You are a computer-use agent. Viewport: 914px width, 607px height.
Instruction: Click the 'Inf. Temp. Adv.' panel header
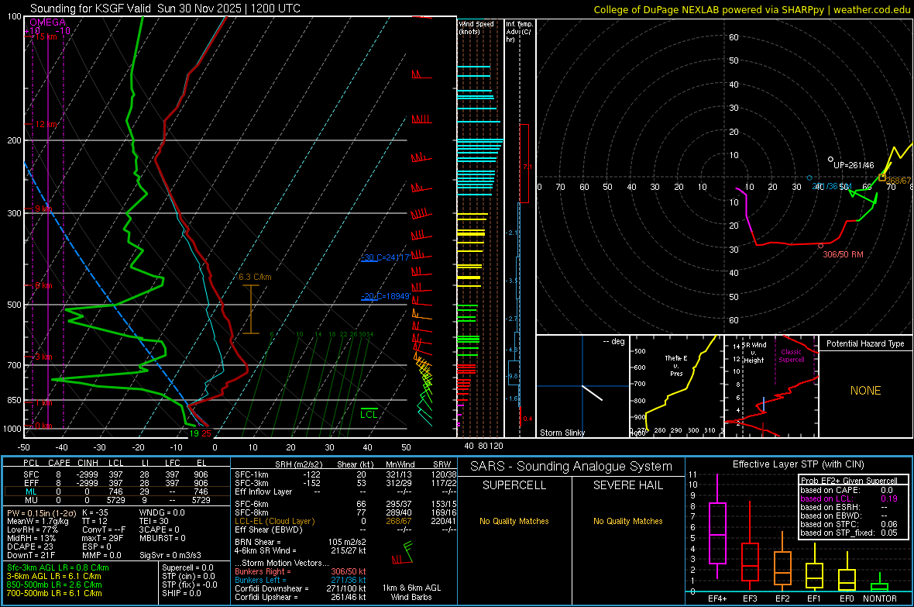tap(519, 32)
